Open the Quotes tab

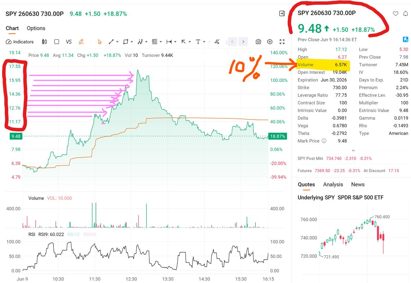[x=306, y=184]
